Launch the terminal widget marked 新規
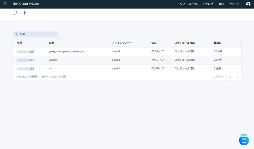This screenshot has height=149, width=254. [244, 140]
